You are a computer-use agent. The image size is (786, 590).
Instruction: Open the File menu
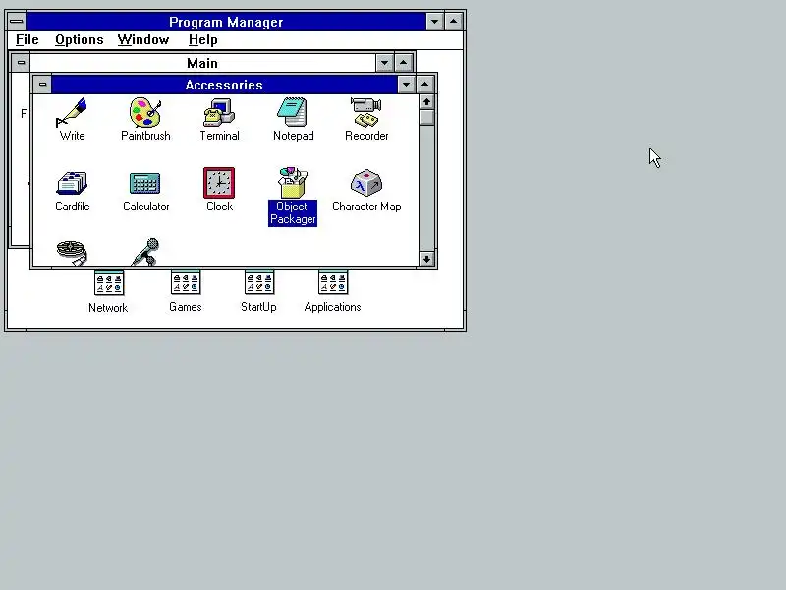point(28,40)
